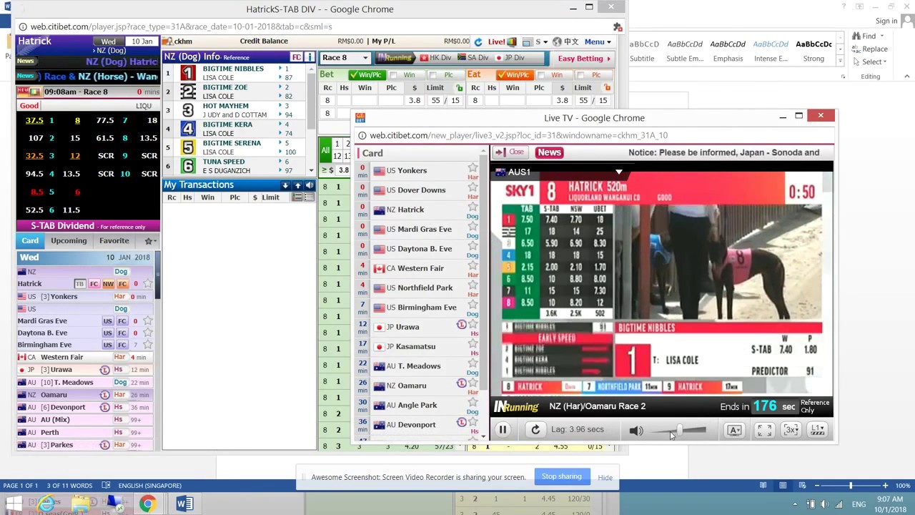Switch language to 中文
The width and height of the screenshot is (915, 515).
pos(571,41)
